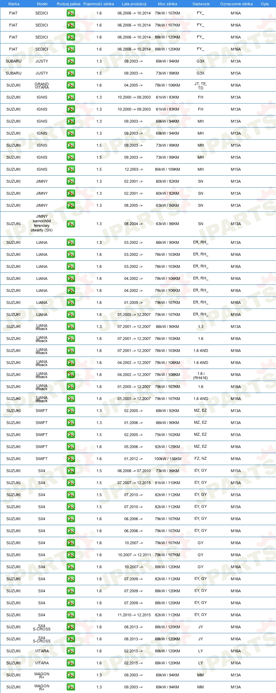
Task: Select the '1.6 i (RH416)' body cell
Action: pyautogui.click(x=200, y=375)
